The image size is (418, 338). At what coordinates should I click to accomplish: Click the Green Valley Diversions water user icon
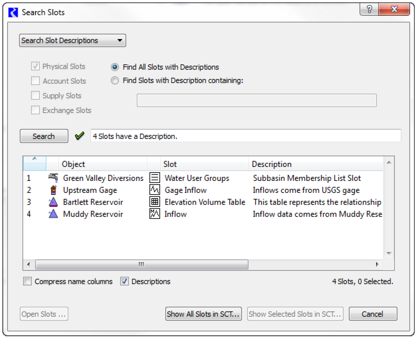click(x=53, y=178)
